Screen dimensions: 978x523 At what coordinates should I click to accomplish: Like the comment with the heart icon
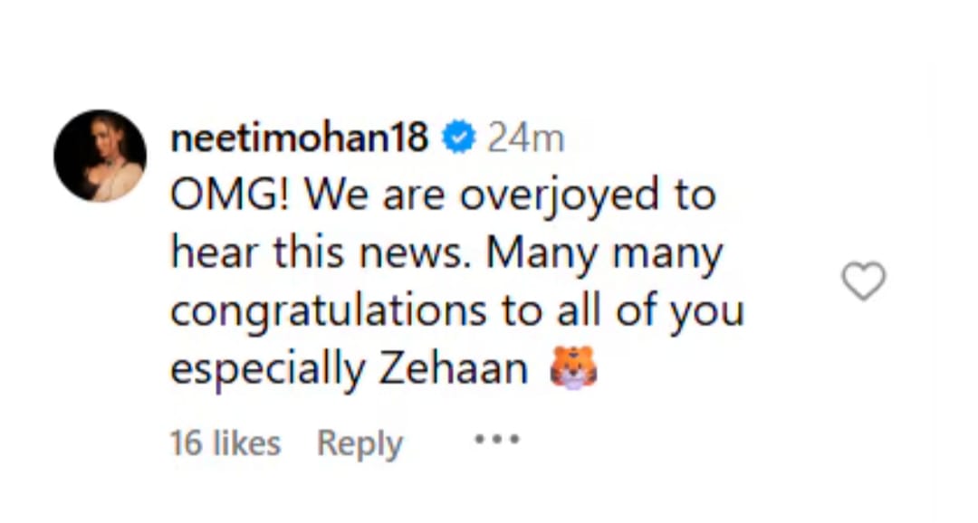(863, 282)
